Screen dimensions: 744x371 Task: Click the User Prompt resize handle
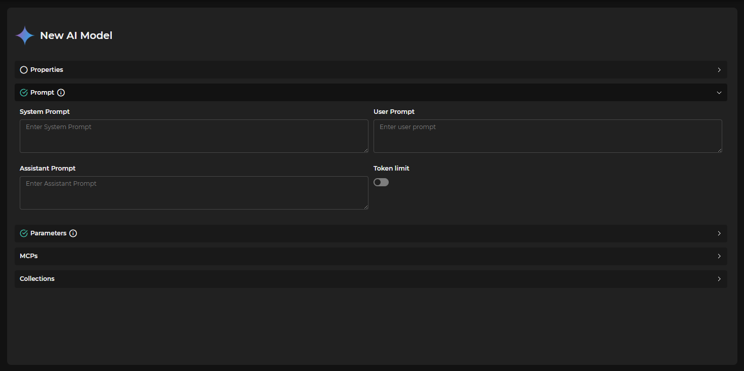pyautogui.click(x=719, y=150)
